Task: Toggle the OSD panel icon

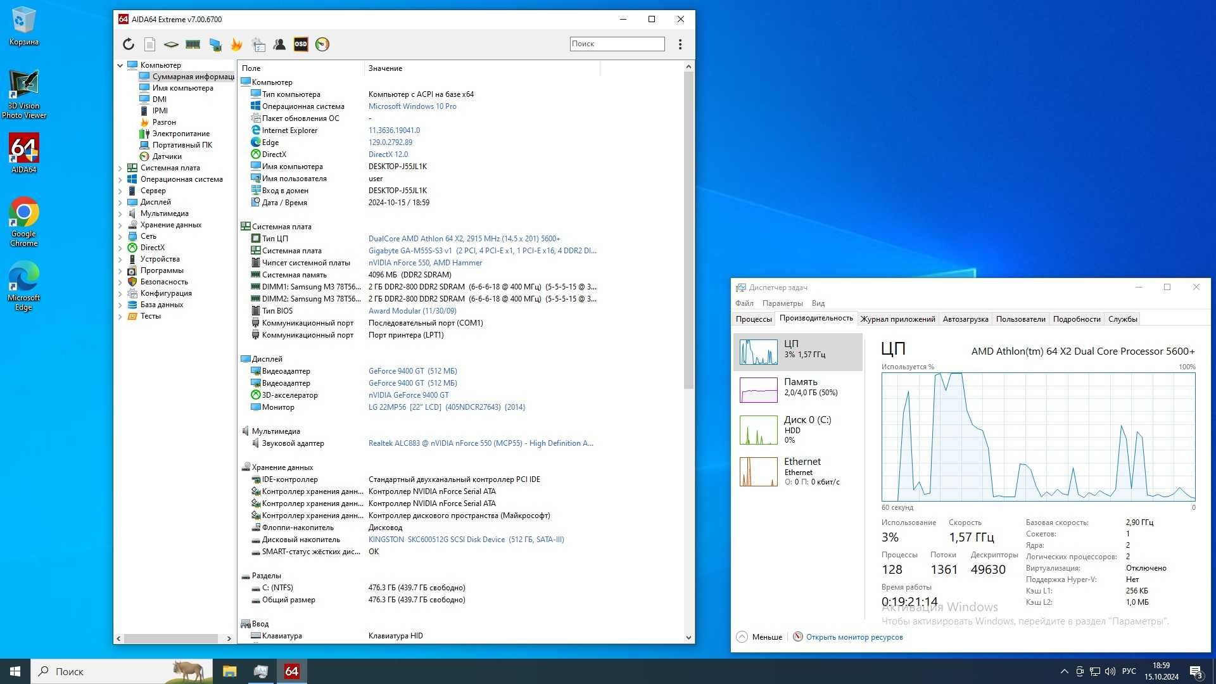Action: tap(301, 44)
